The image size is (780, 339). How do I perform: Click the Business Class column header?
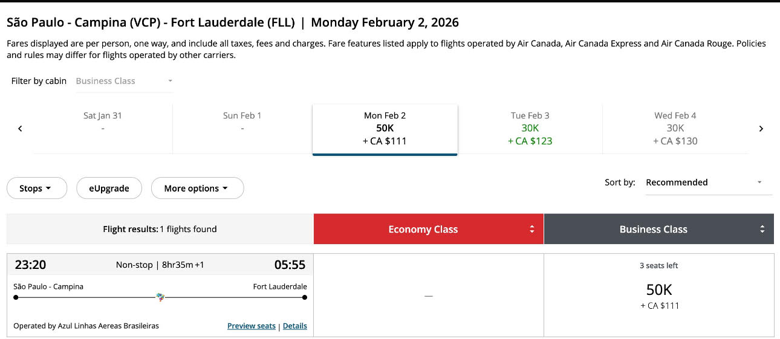654,229
